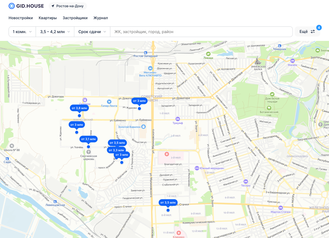Select the от 3,8 млн map marker
The height and width of the screenshot is (238, 329).
(x=79, y=108)
